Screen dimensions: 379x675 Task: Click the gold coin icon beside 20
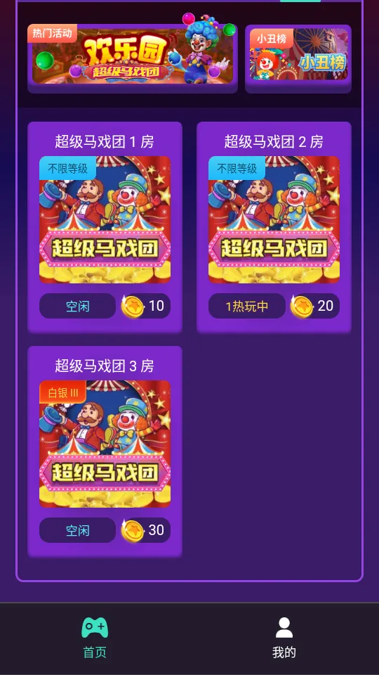coord(302,306)
